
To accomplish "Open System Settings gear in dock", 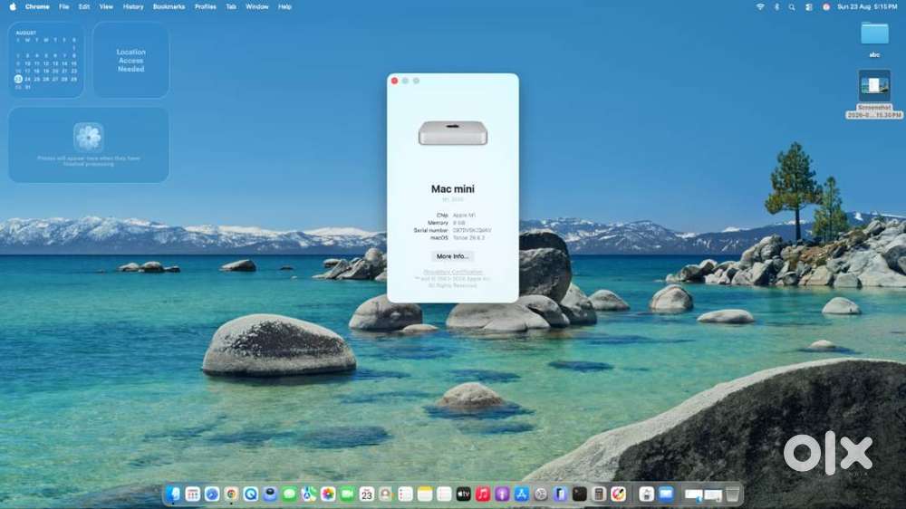I will tap(541, 494).
